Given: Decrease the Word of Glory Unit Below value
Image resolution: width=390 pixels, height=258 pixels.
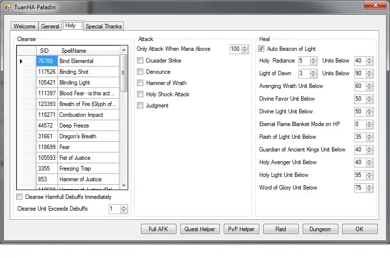Looking at the screenshot, I should click(x=370, y=190).
